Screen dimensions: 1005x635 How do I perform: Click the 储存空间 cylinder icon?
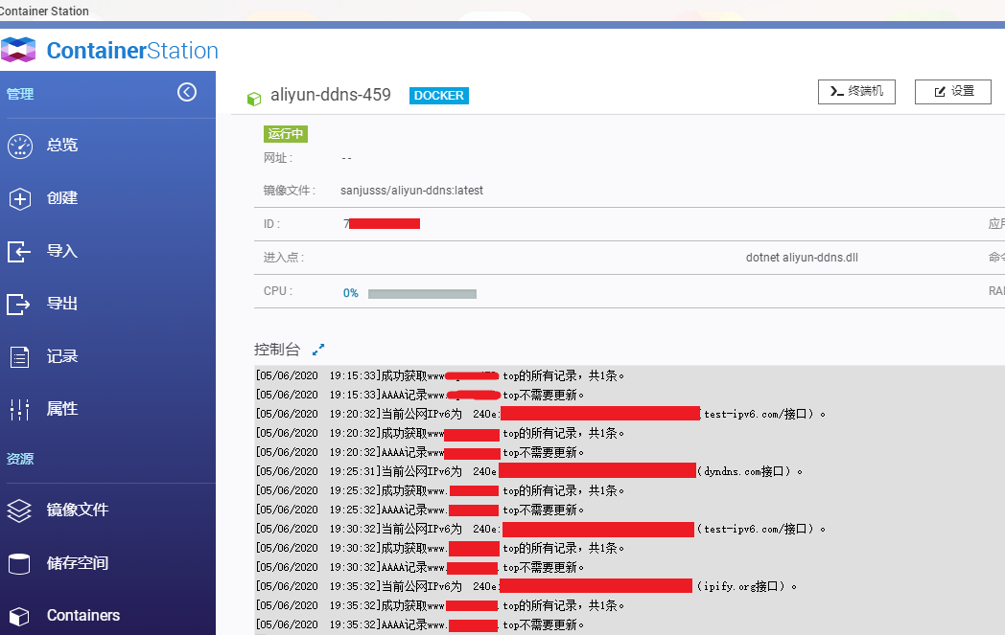[19, 563]
